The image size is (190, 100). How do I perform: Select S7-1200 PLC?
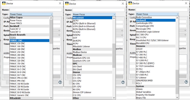pos(142,60)
